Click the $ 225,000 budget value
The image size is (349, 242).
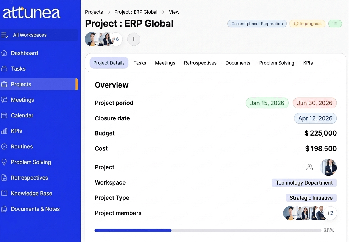pyautogui.click(x=321, y=133)
